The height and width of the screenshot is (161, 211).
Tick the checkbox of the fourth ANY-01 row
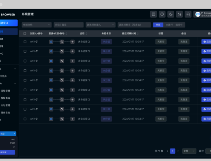point(25,71)
